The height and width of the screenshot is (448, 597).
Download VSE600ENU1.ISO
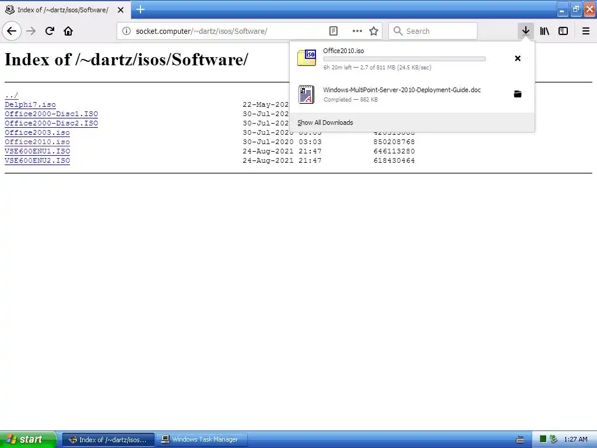(37, 151)
